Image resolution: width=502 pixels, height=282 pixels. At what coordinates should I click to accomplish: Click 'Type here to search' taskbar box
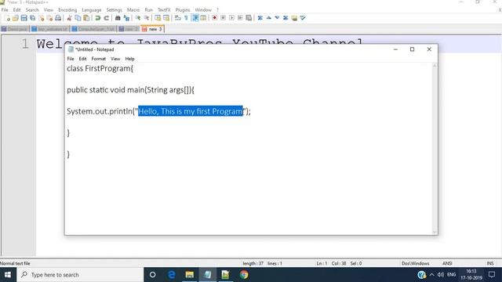pos(80,275)
